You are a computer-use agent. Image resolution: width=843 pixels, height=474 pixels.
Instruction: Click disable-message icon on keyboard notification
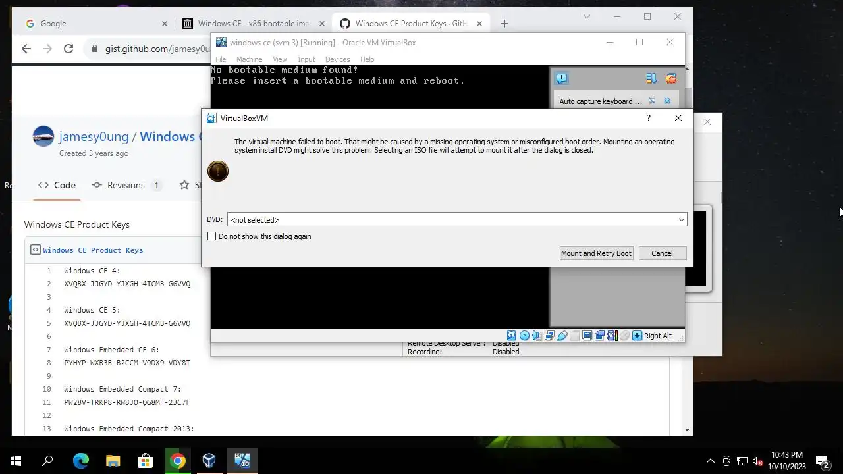coord(651,101)
